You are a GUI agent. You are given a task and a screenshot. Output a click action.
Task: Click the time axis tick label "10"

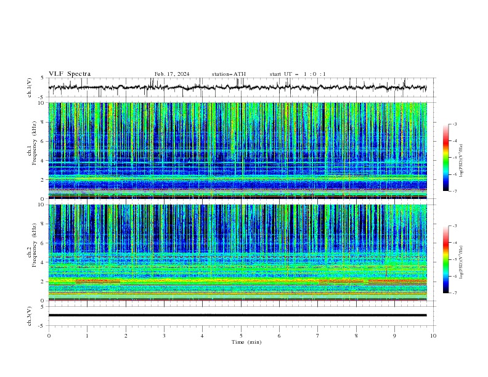point(433,336)
